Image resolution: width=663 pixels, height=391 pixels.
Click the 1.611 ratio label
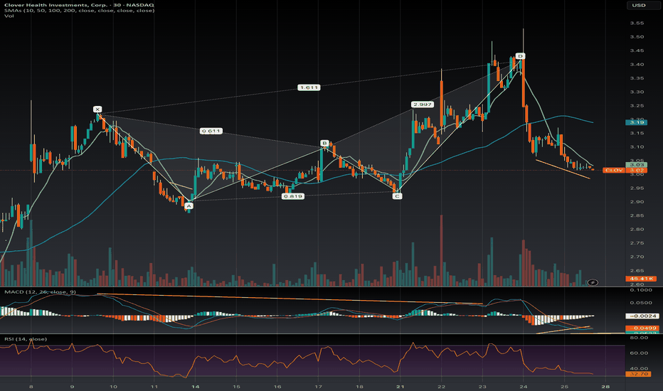click(309, 87)
